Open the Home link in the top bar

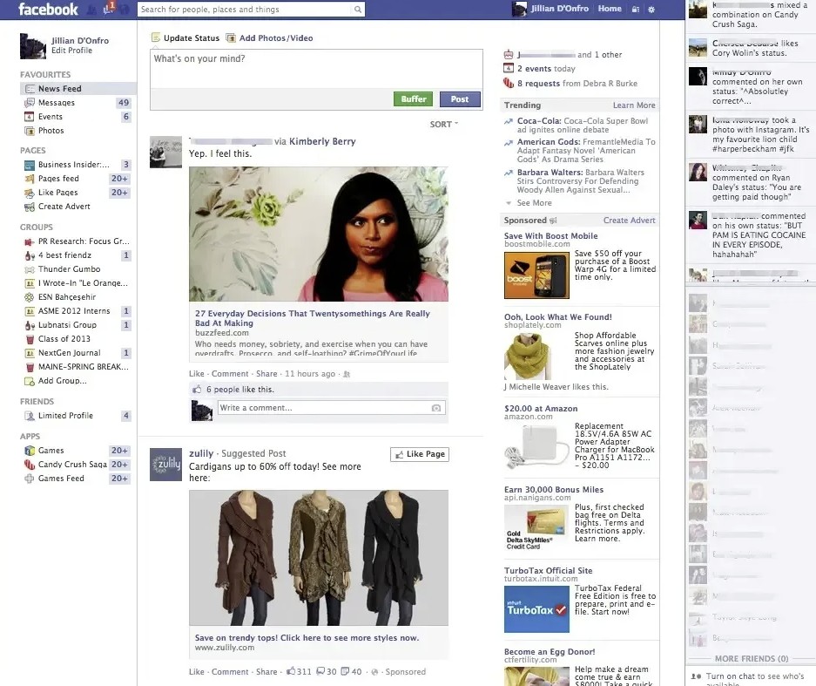610,9
